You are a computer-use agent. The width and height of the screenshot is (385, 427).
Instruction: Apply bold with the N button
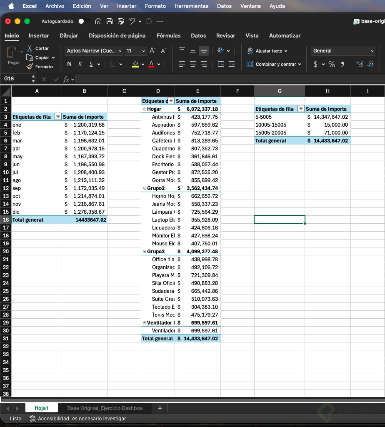[x=69, y=64]
